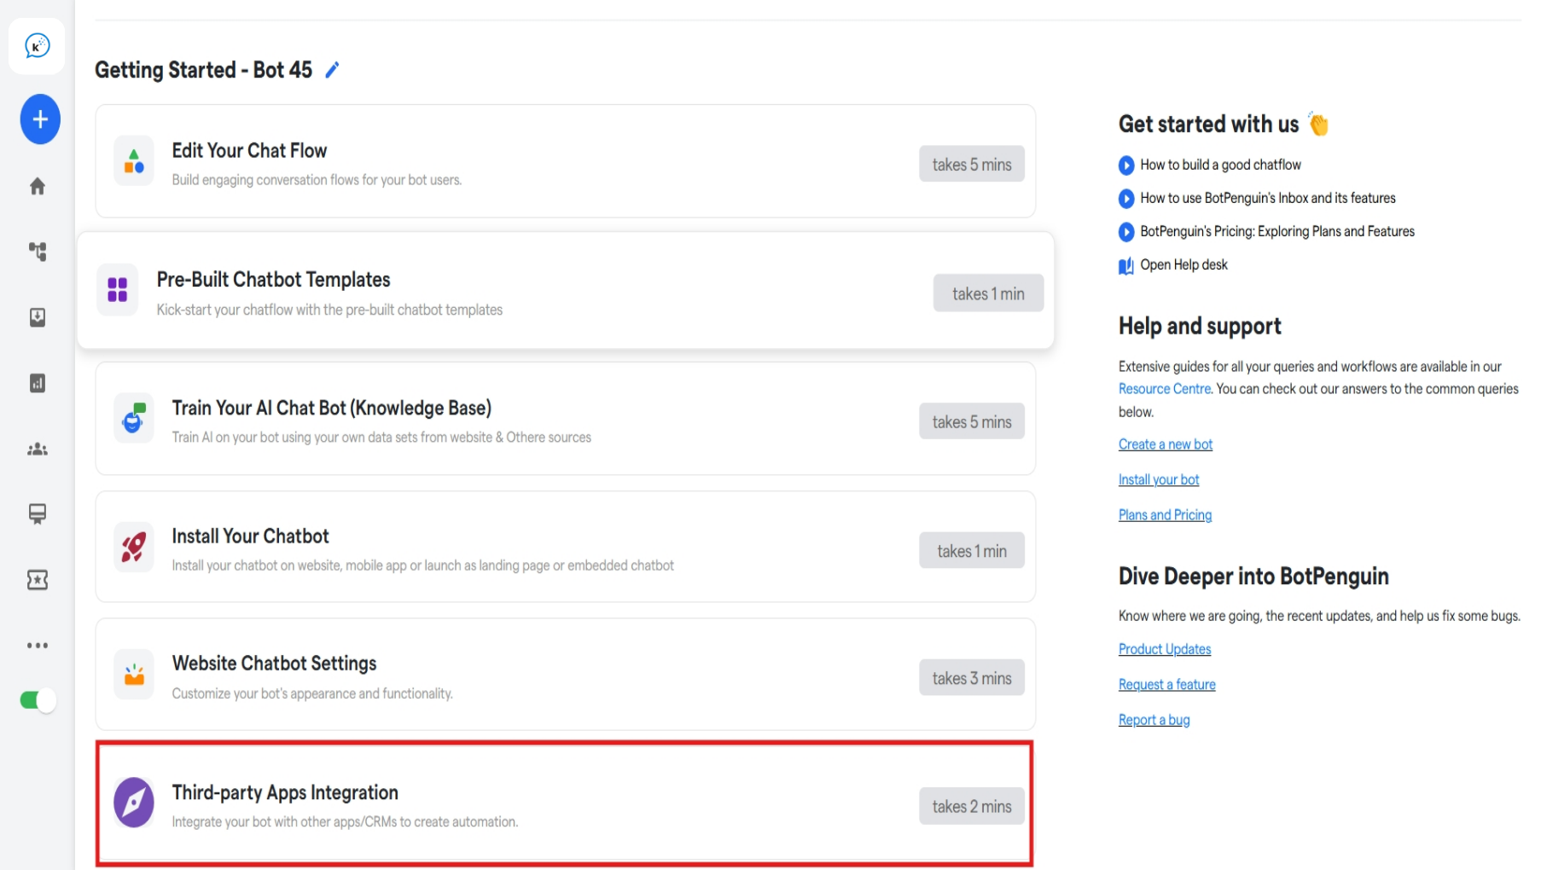Click 'takes 1 min' badge on Pre-Built Templates
The height and width of the screenshot is (870, 1541).
tap(988, 293)
